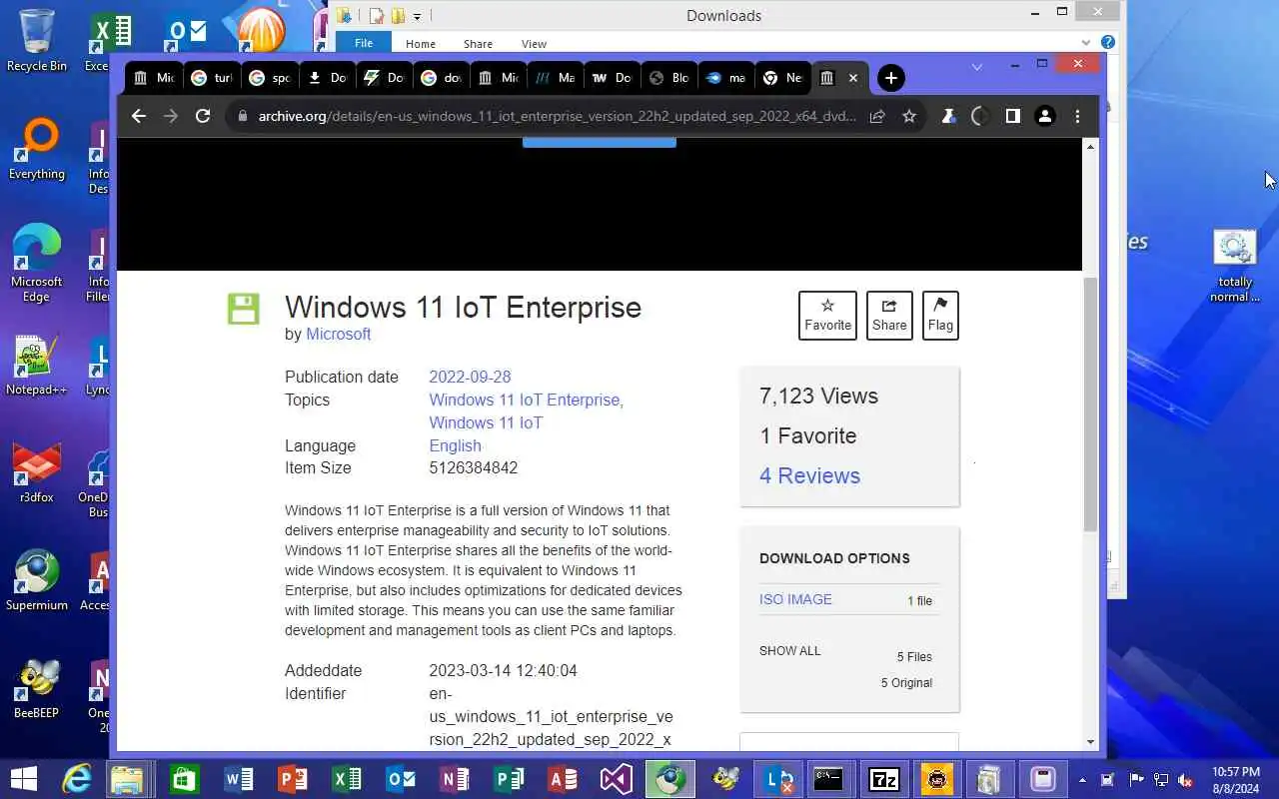Screen dimensions: 1279x799
Task: Select the r3dfox desktop shortcut
Action: pos(37,472)
